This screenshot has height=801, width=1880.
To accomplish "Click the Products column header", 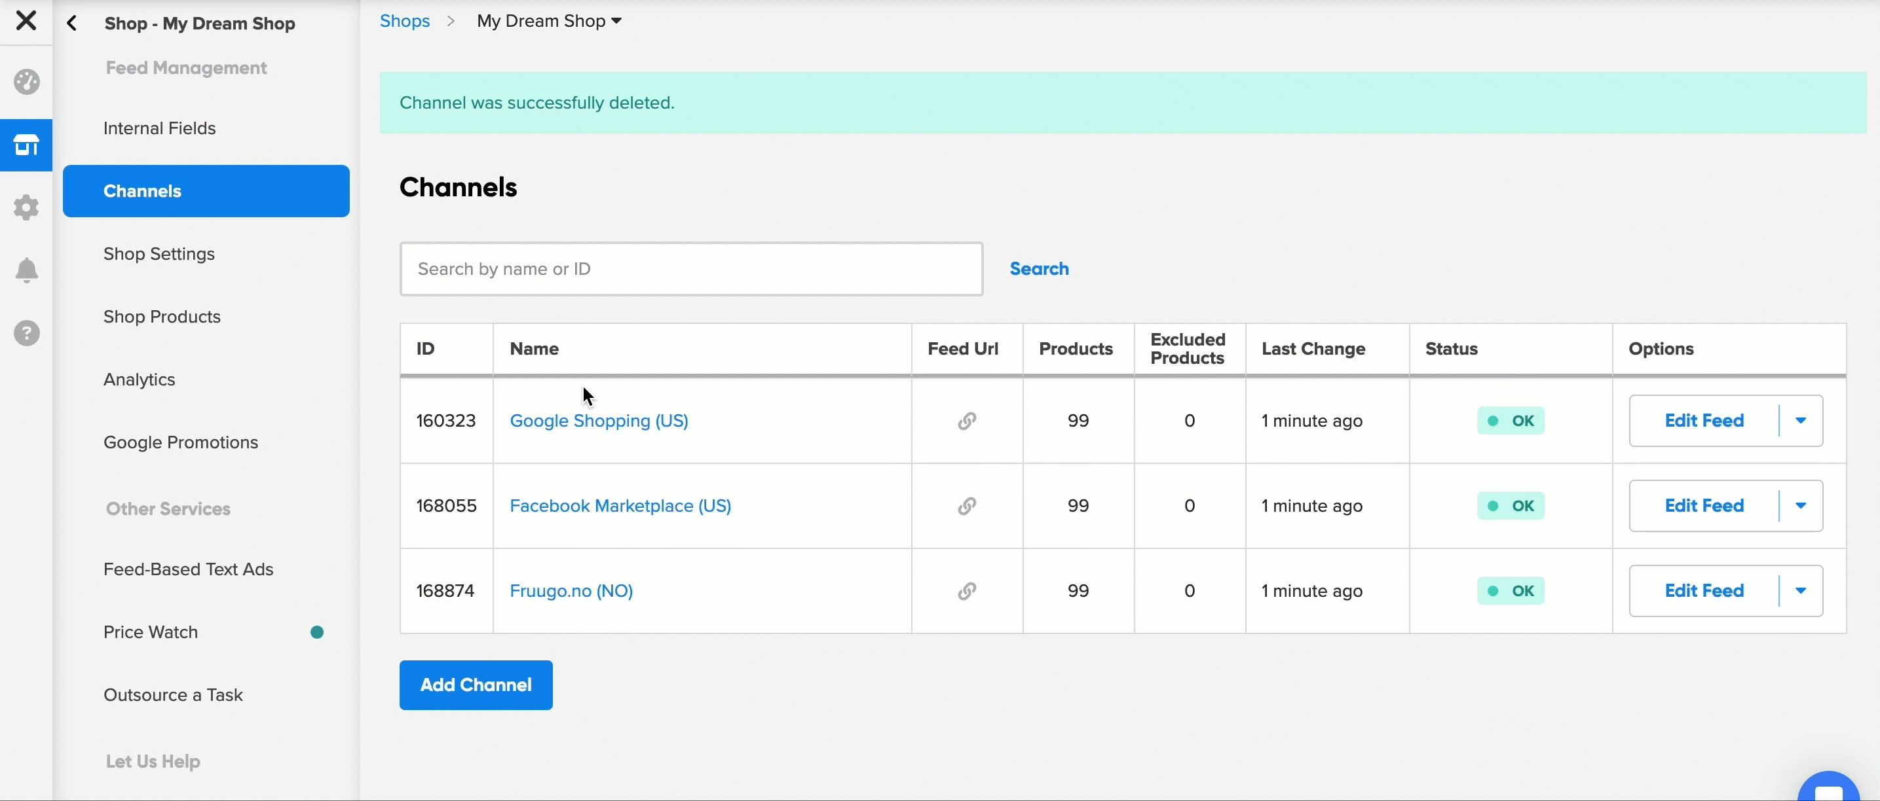I will point(1076,348).
